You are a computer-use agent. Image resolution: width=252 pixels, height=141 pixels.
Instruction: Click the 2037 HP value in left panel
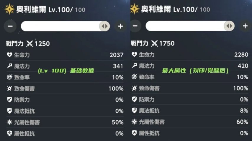tap(116, 55)
